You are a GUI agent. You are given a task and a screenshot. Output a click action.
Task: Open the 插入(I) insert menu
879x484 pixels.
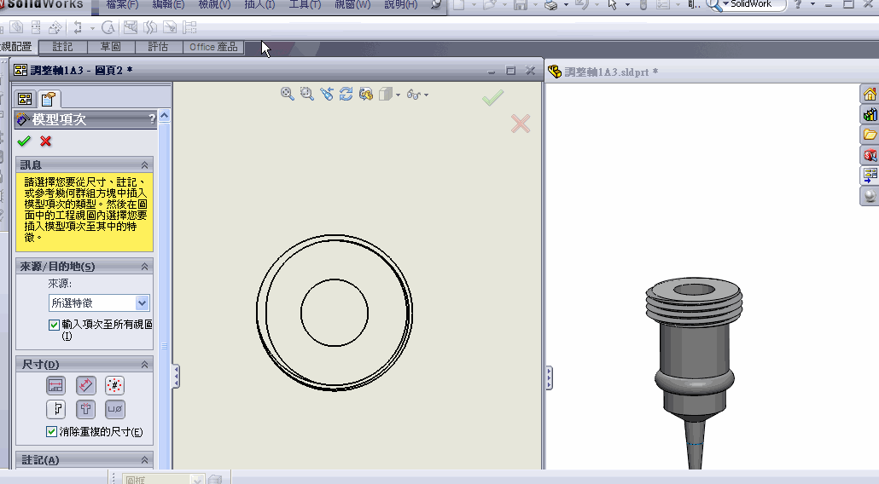[259, 5]
